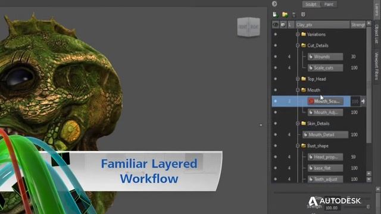
Task: Expand the Top_Head folder node
Action: (x=298, y=79)
